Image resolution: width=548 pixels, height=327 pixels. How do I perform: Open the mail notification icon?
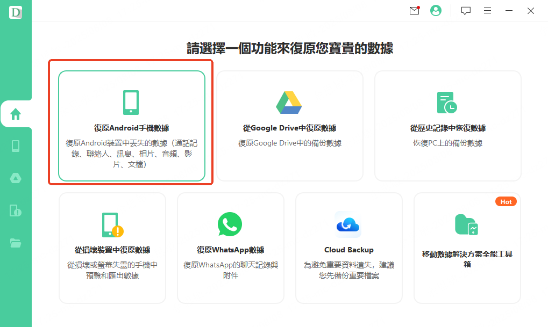pyautogui.click(x=414, y=10)
